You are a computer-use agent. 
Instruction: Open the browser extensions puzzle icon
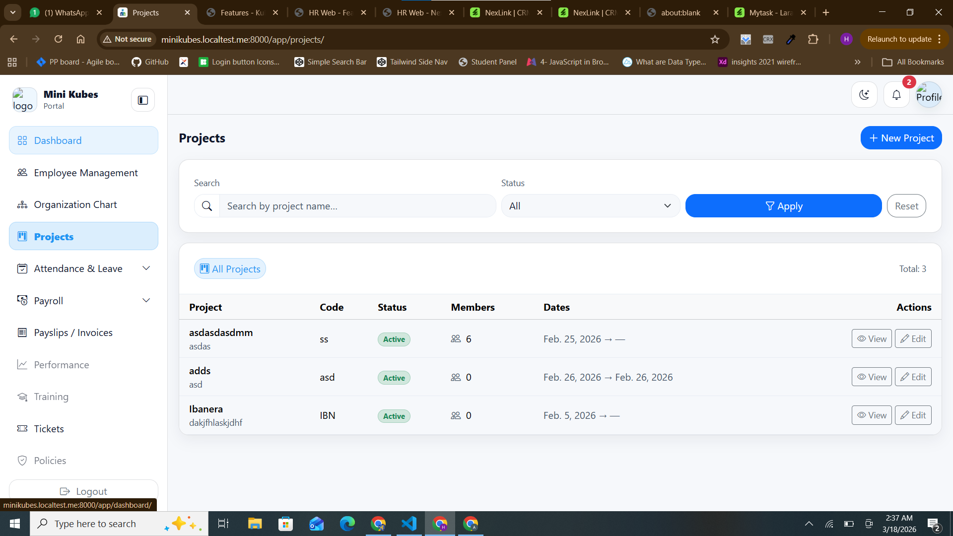[x=813, y=39]
